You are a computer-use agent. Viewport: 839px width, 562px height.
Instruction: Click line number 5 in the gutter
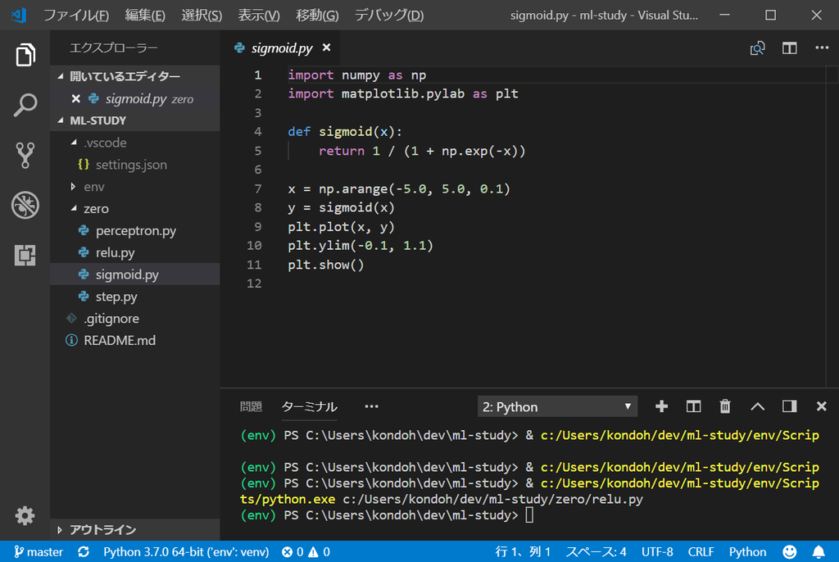258,151
